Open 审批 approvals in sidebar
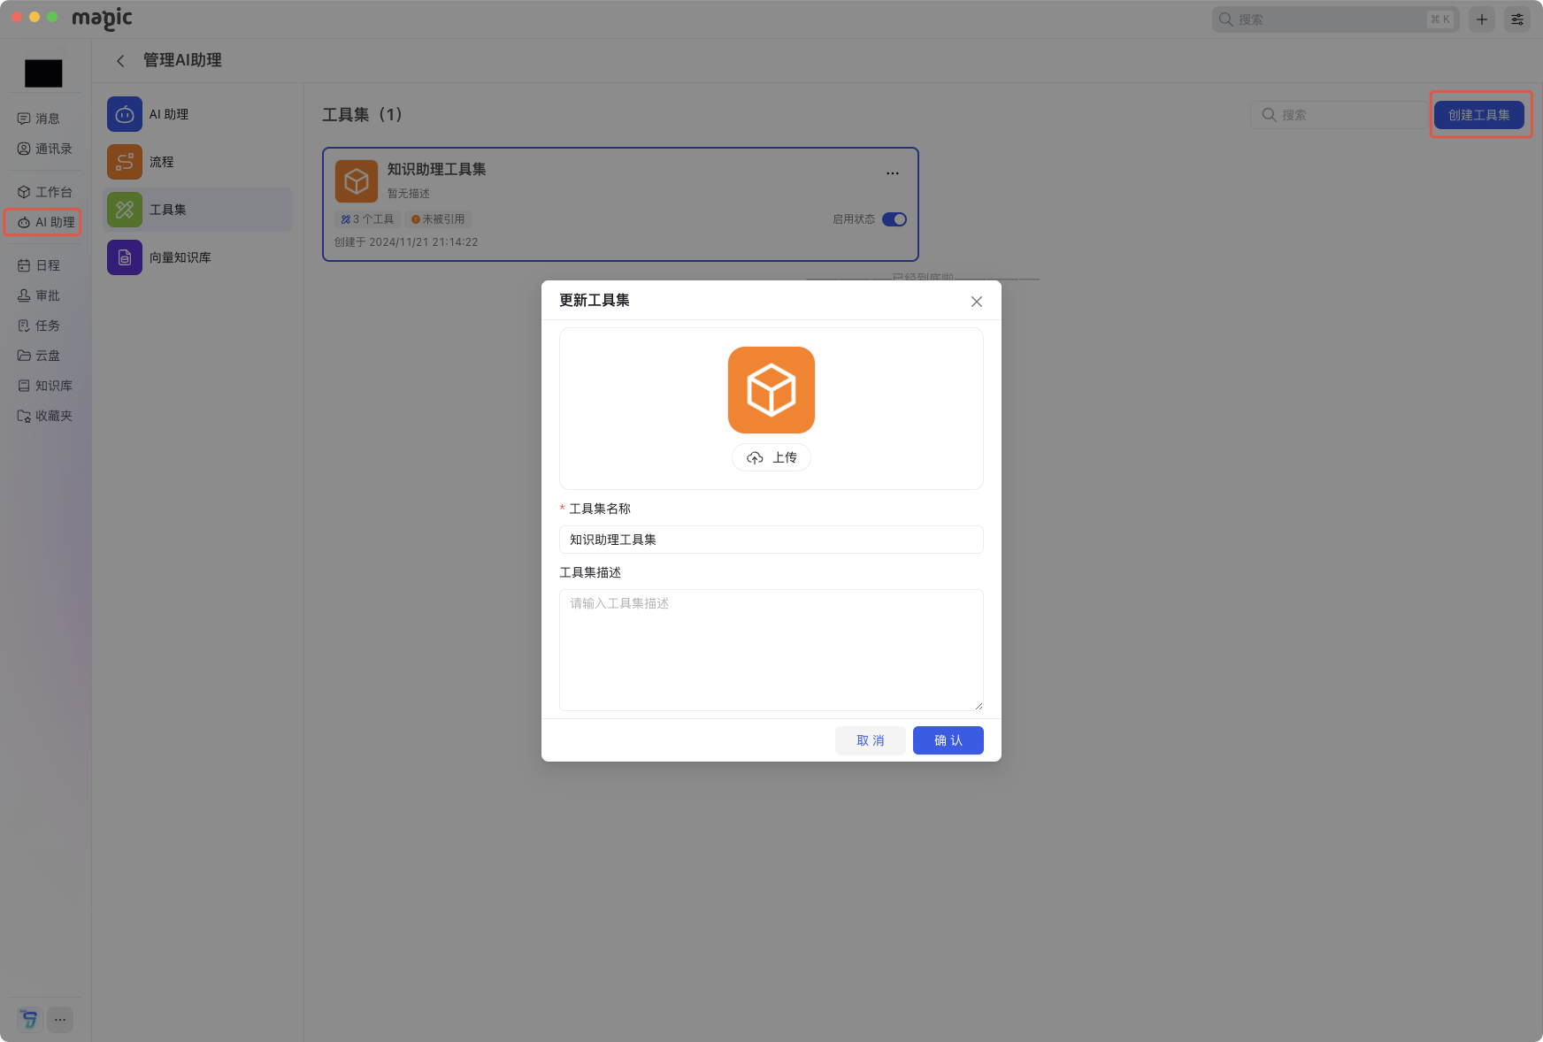 click(40, 295)
